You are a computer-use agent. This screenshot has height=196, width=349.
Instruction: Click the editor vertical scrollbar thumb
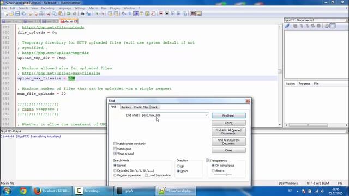click(x=280, y=71)
